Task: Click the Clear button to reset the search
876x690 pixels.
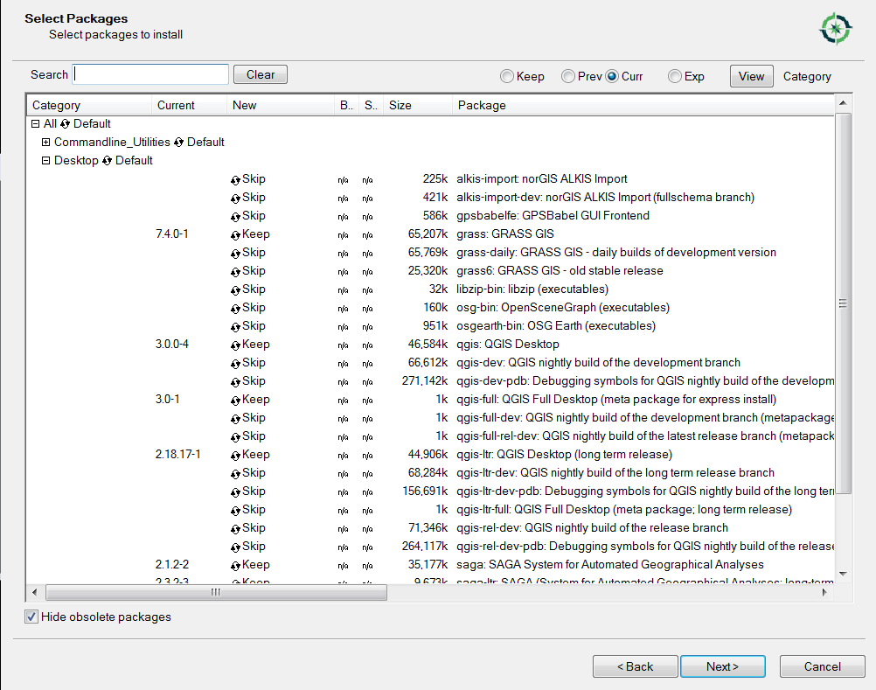Action: [x=260, y=74]
